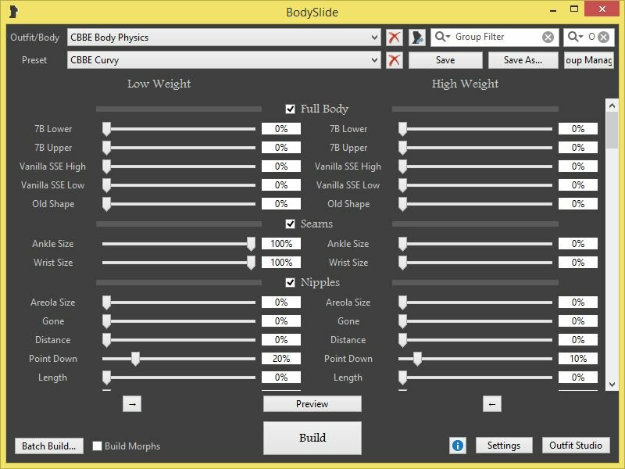Click the low weight Old Shape slider
This screenshot has height=469, width=625.
(x=179, y=204)
